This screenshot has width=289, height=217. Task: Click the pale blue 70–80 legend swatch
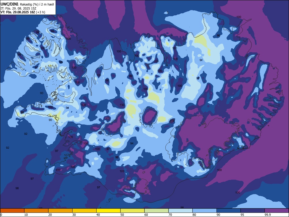click(x=180, y=211)
